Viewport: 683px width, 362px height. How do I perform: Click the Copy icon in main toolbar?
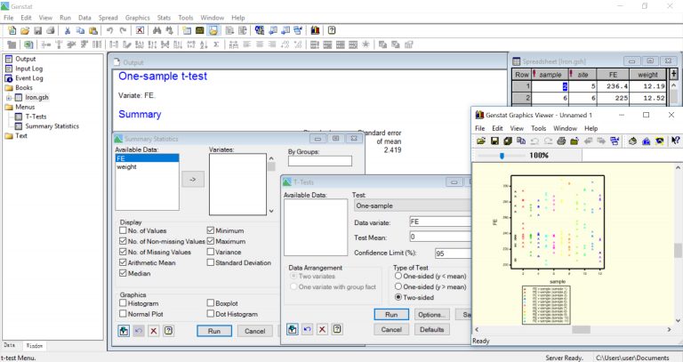[80, 30]
